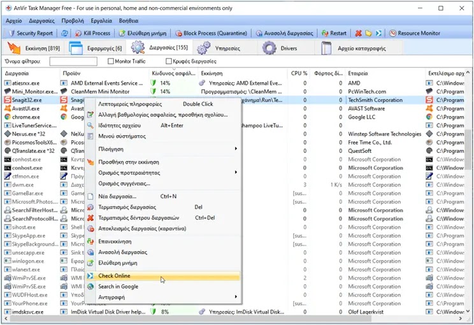Tick the Κρυφές διεργασίες checkbox
Screen dimensions: 474x325
[x=169, y=61]
